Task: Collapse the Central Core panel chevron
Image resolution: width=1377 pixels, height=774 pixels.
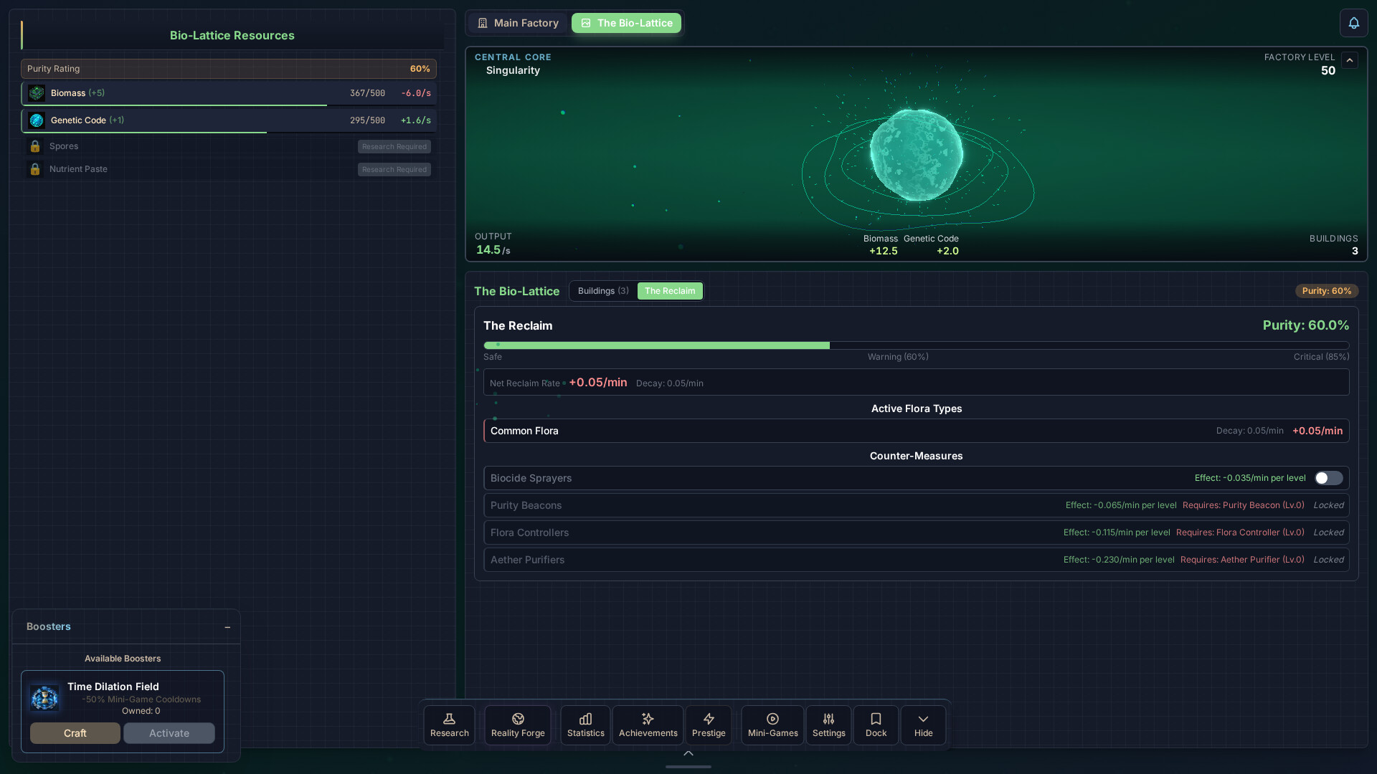Action: pos(1350,60)
